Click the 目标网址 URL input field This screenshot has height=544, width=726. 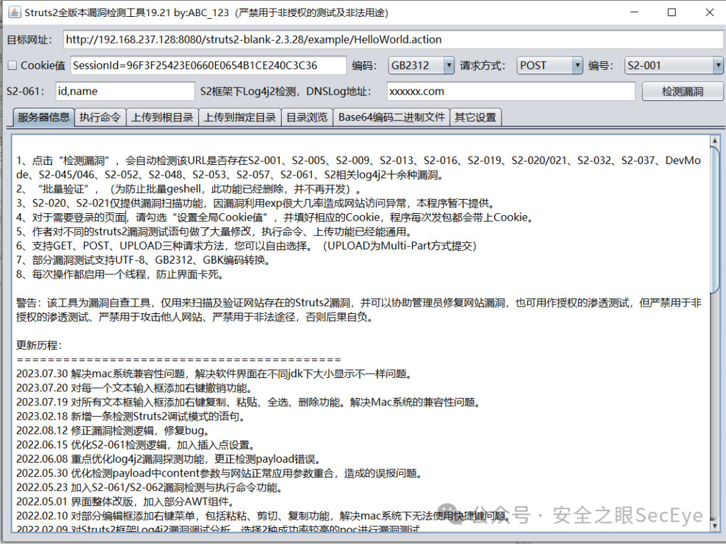pos(393,40)
